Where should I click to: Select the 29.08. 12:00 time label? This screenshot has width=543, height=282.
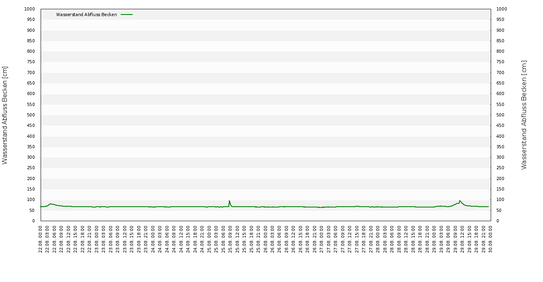tap(463, 239)
